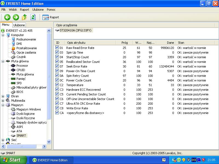Open the Pamięć memory module icon
The image size is (219, 164).
pos(13,79)
